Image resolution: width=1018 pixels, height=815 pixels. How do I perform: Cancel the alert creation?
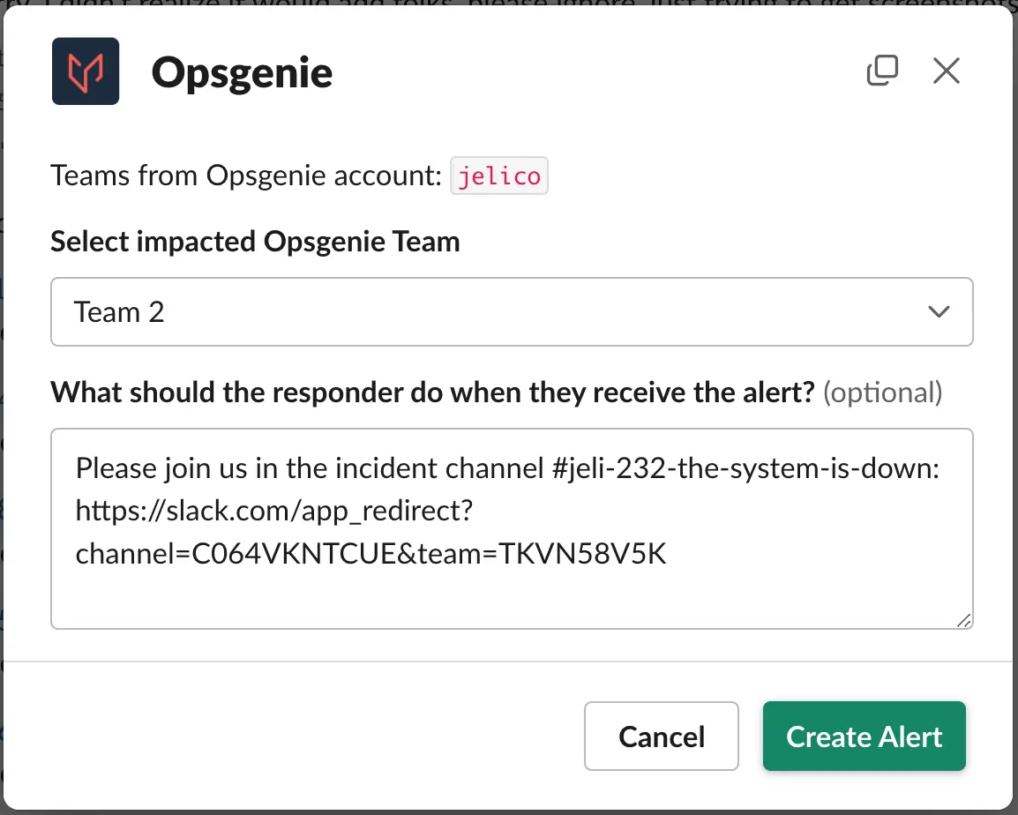coord(661,736)
